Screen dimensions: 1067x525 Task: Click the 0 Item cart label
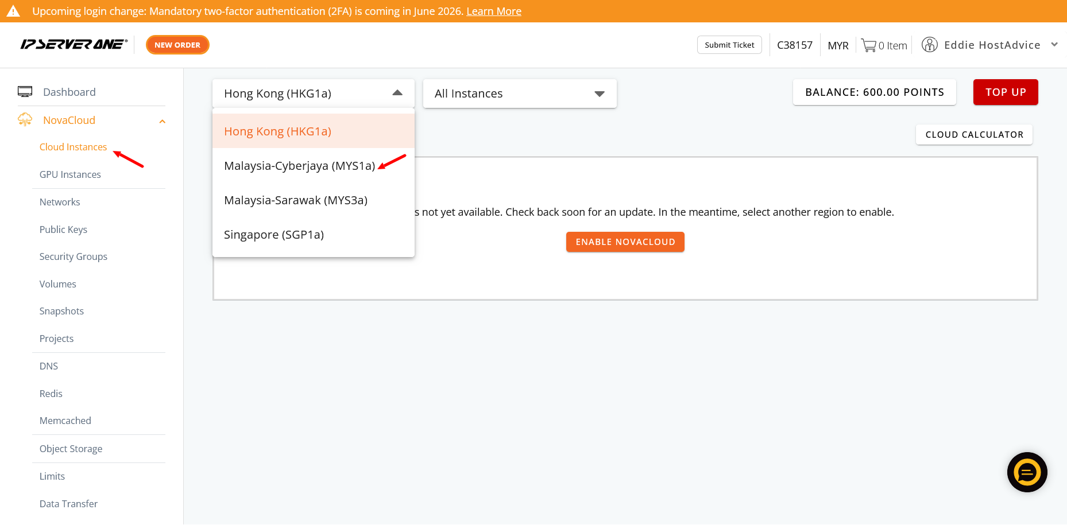click(x=892, y=46)
